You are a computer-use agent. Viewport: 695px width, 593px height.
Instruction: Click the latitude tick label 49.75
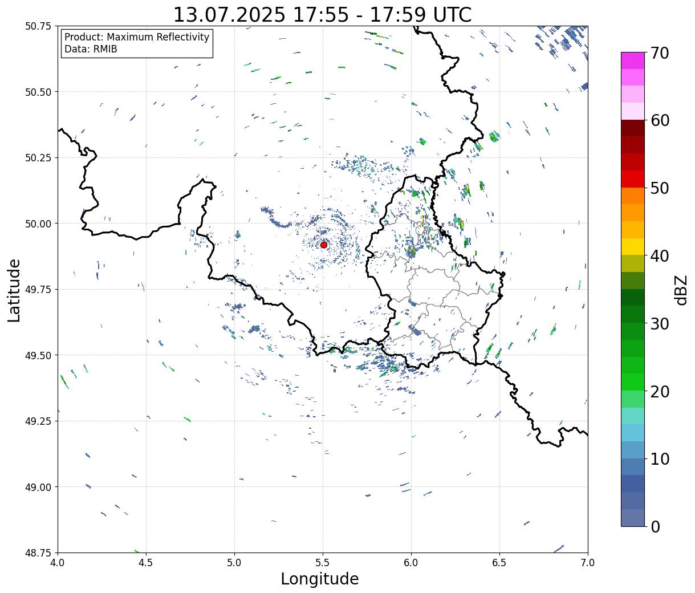click(x=38, y=290)
